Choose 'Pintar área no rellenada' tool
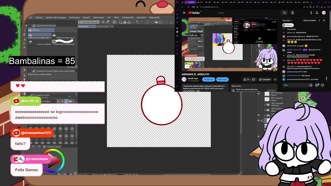 (x=64, y=43)
